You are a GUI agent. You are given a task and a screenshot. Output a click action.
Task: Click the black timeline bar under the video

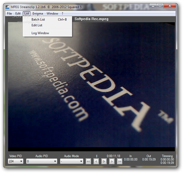pos(91,149)
